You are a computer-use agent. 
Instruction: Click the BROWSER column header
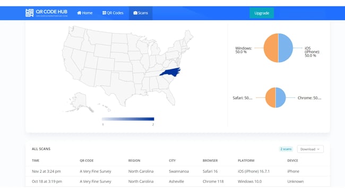point(210,161)
